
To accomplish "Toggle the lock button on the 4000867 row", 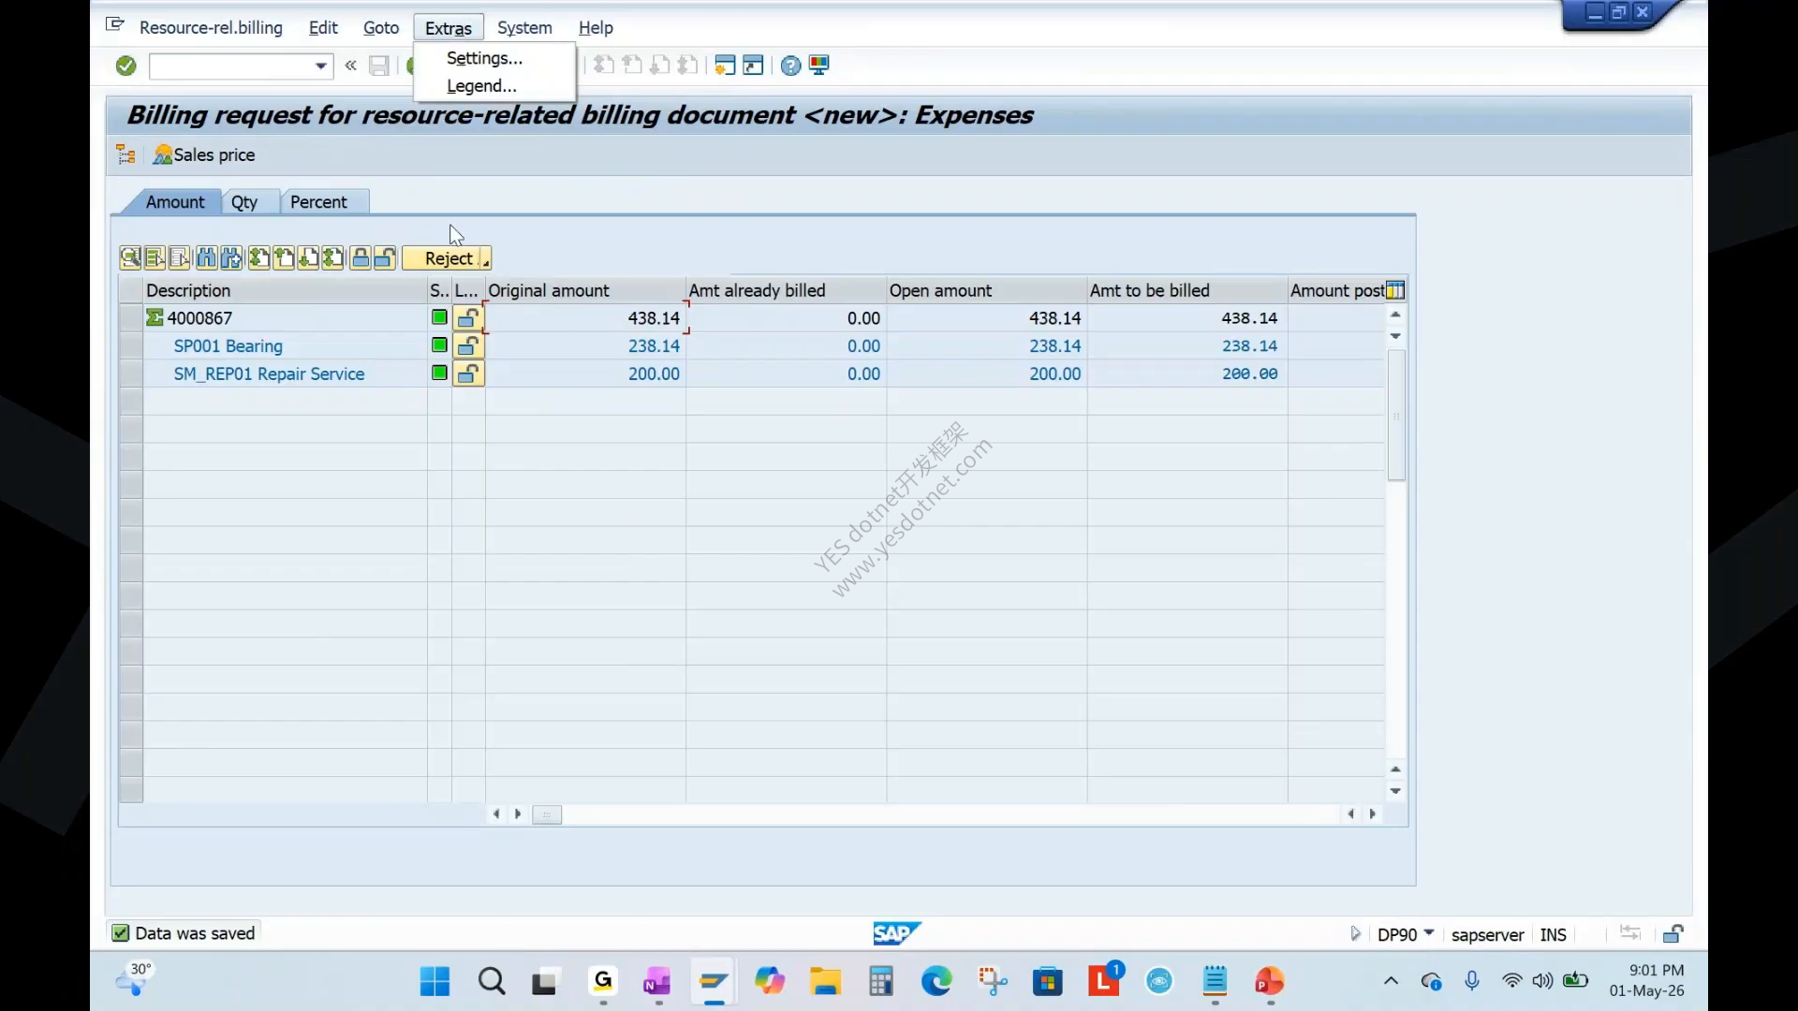I will [468, 318].
